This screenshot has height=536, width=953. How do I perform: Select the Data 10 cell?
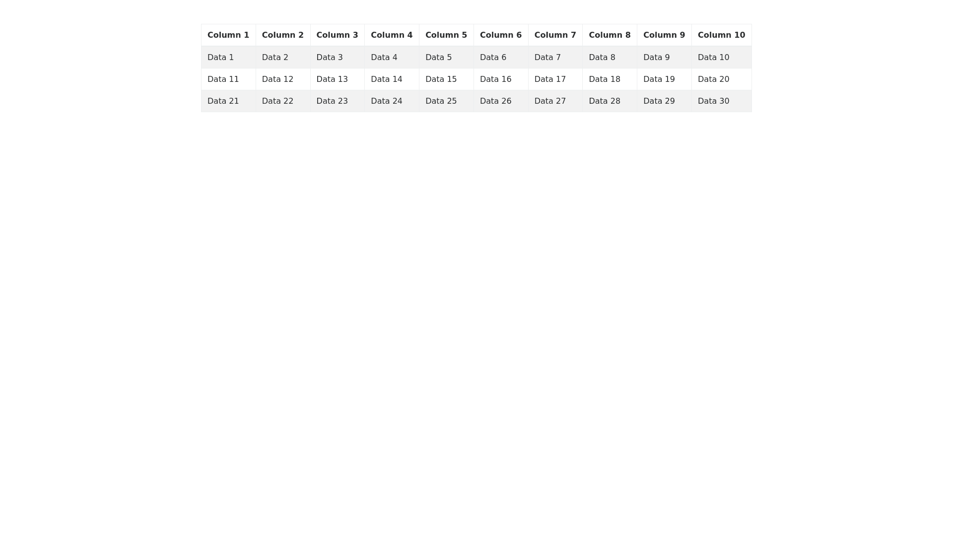[721, 58]
